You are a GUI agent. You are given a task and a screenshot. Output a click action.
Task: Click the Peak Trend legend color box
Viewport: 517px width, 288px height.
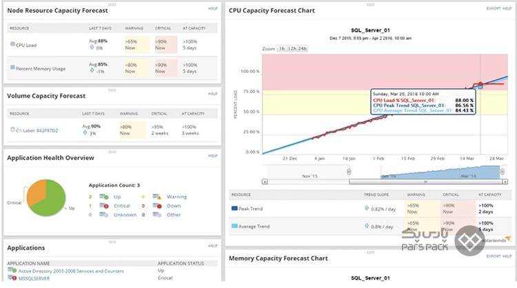pos(234,208)
